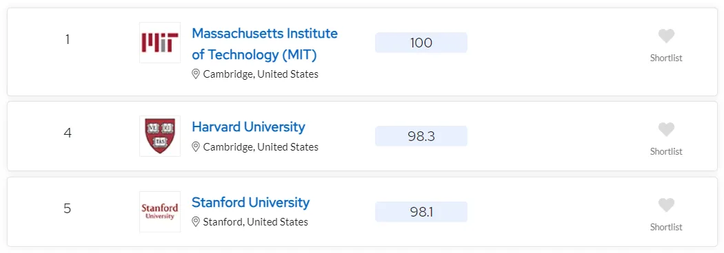
Task: Click the location pin next to MIT's Cambridge
Action: click(196, 74)
